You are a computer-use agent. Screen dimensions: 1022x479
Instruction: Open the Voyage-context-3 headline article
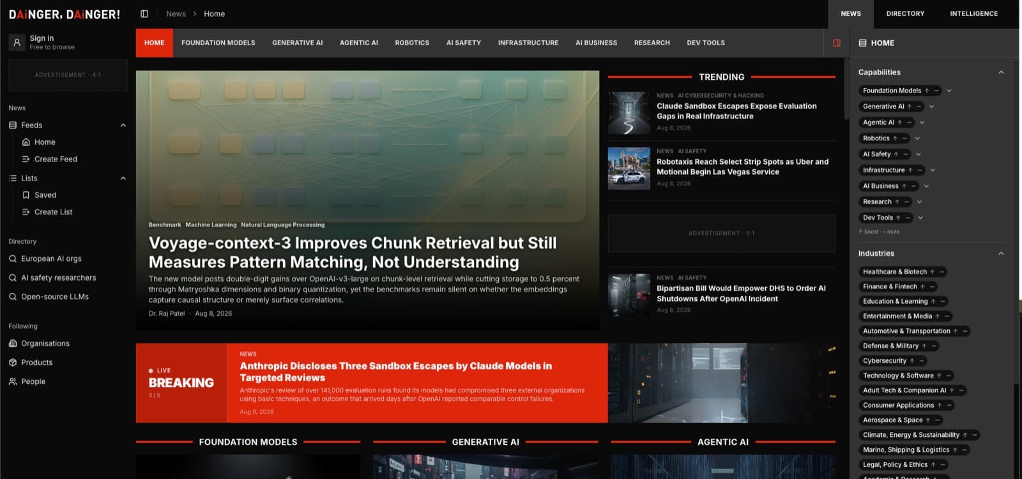(353, 253)
